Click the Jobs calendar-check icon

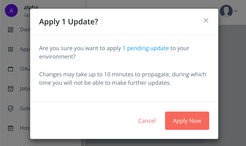(x=11, y=89)
